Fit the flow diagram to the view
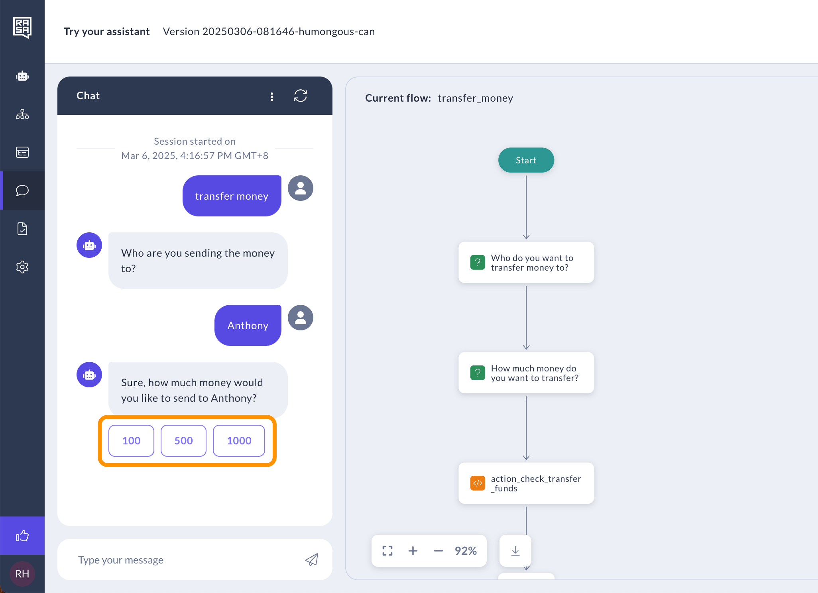818x593 pixels. [387, 551]
